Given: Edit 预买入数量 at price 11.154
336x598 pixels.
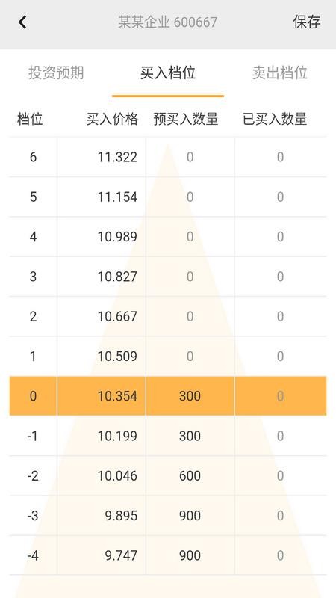Looking at the screenshot, I should tap(190, 197).
